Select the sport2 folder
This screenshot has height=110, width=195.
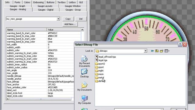tap(100, 64)
